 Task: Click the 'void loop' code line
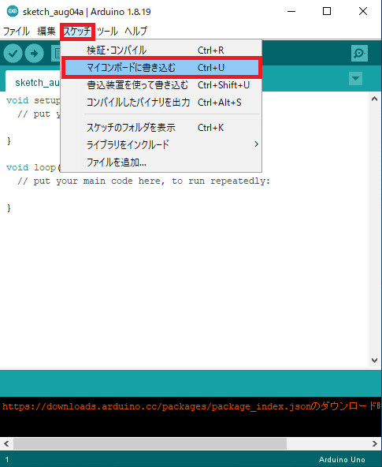pos(33,167)
